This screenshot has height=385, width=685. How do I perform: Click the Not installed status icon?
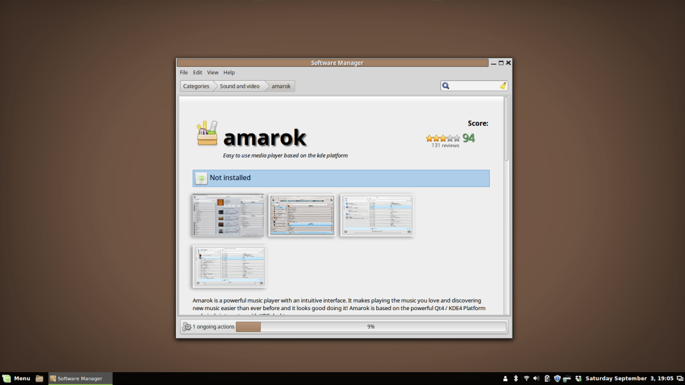pyautogui.click(x=201, y=178)
